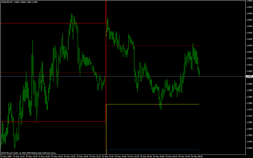Click the 25 May 07:40 time label
Screen dimensions: 253x158
click(x=184, y=156)
